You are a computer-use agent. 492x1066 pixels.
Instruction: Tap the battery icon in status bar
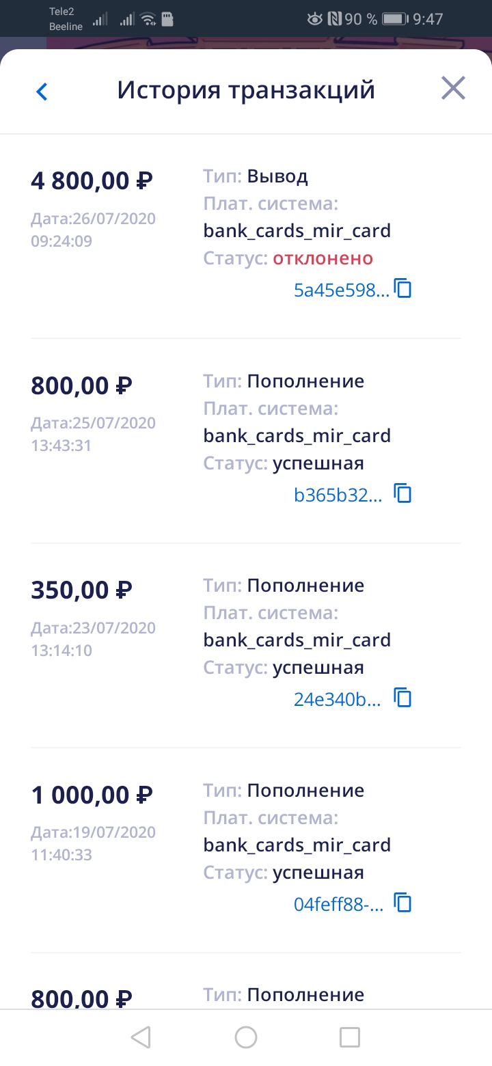(x=395, y=19)
